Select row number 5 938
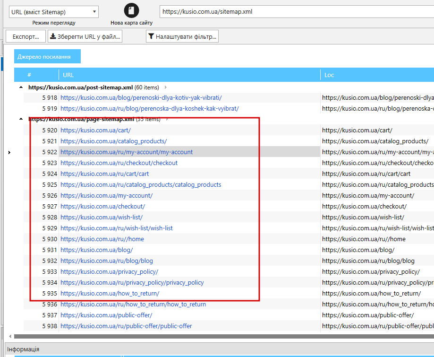 click(x=50, y=326)
